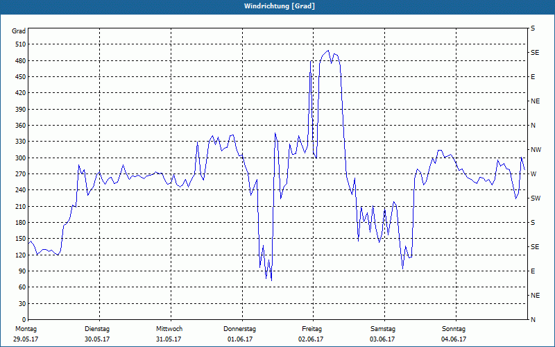Select the 390 y-axis value

point(21,110)
